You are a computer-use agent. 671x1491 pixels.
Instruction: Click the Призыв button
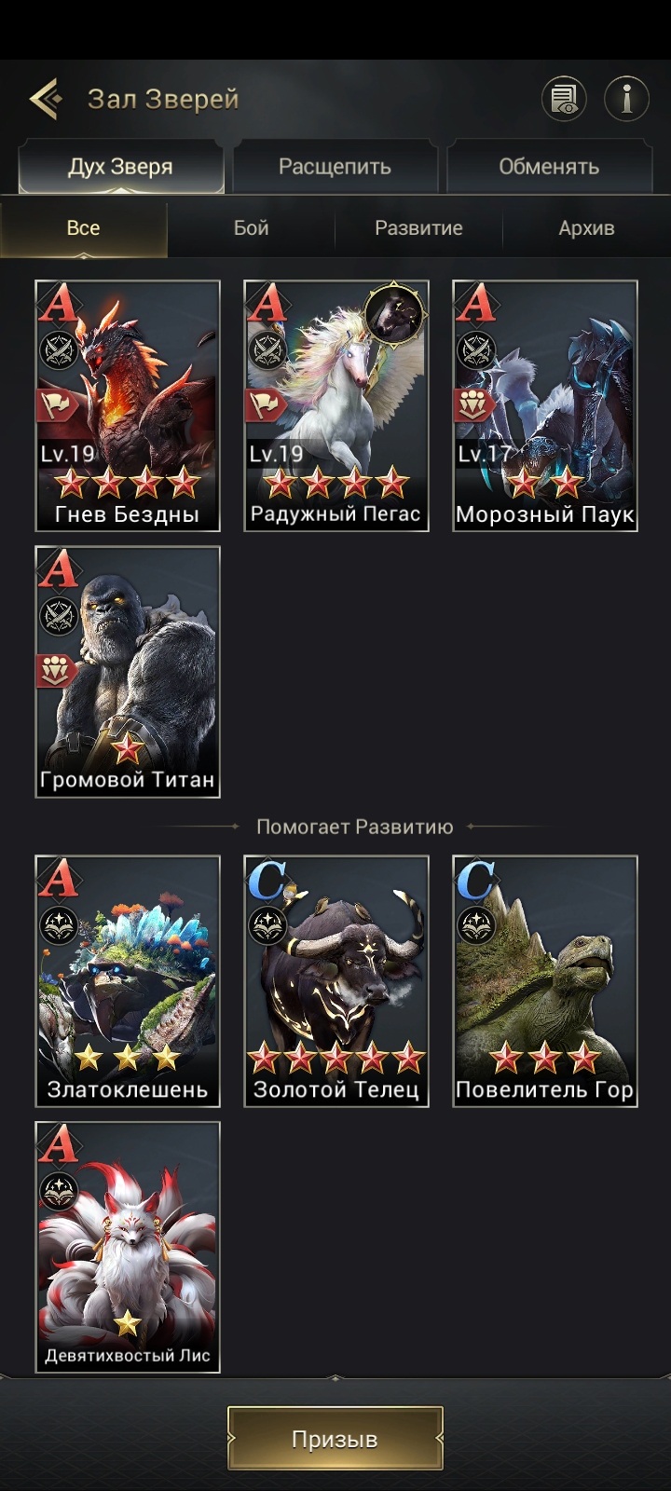tap(335, 1438)
